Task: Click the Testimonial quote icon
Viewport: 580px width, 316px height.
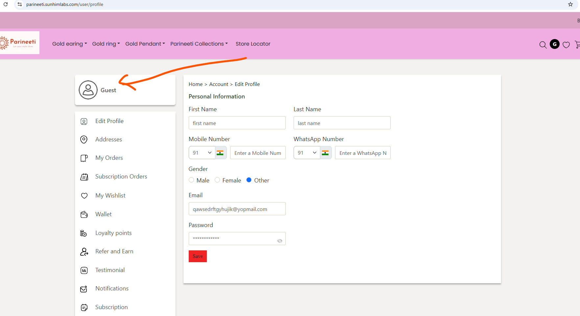Action: point(84,270)
